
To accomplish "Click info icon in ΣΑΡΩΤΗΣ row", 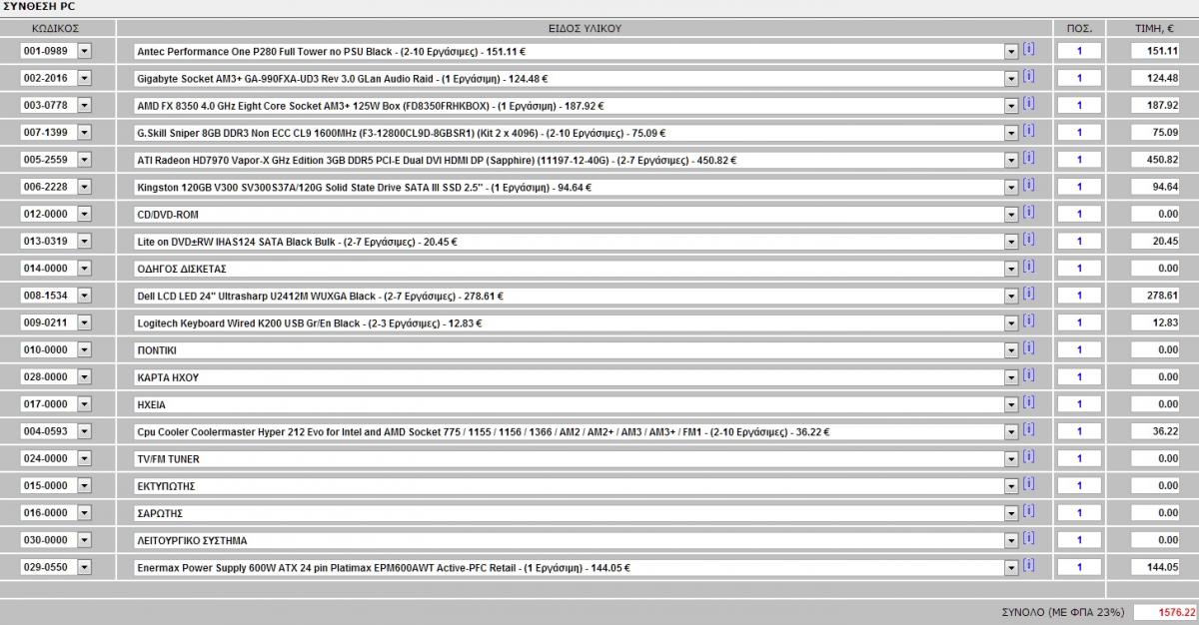I will point(1028,510).
